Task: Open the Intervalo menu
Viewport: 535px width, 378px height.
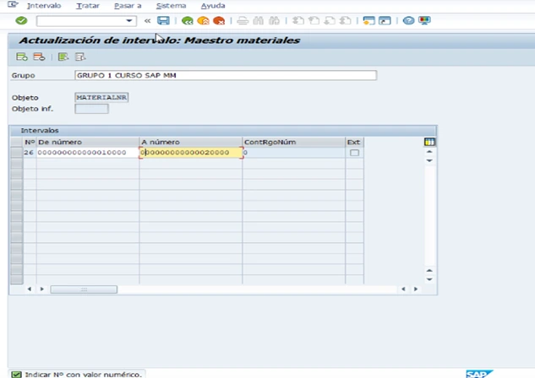Action: coord(44,6)
